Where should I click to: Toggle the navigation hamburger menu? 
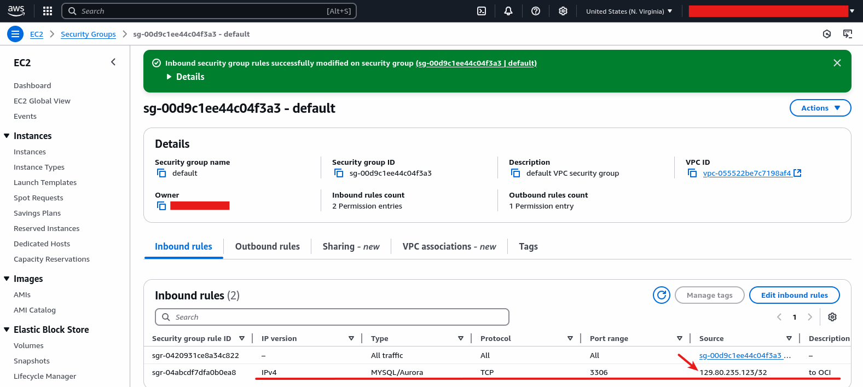coord(15,34)
